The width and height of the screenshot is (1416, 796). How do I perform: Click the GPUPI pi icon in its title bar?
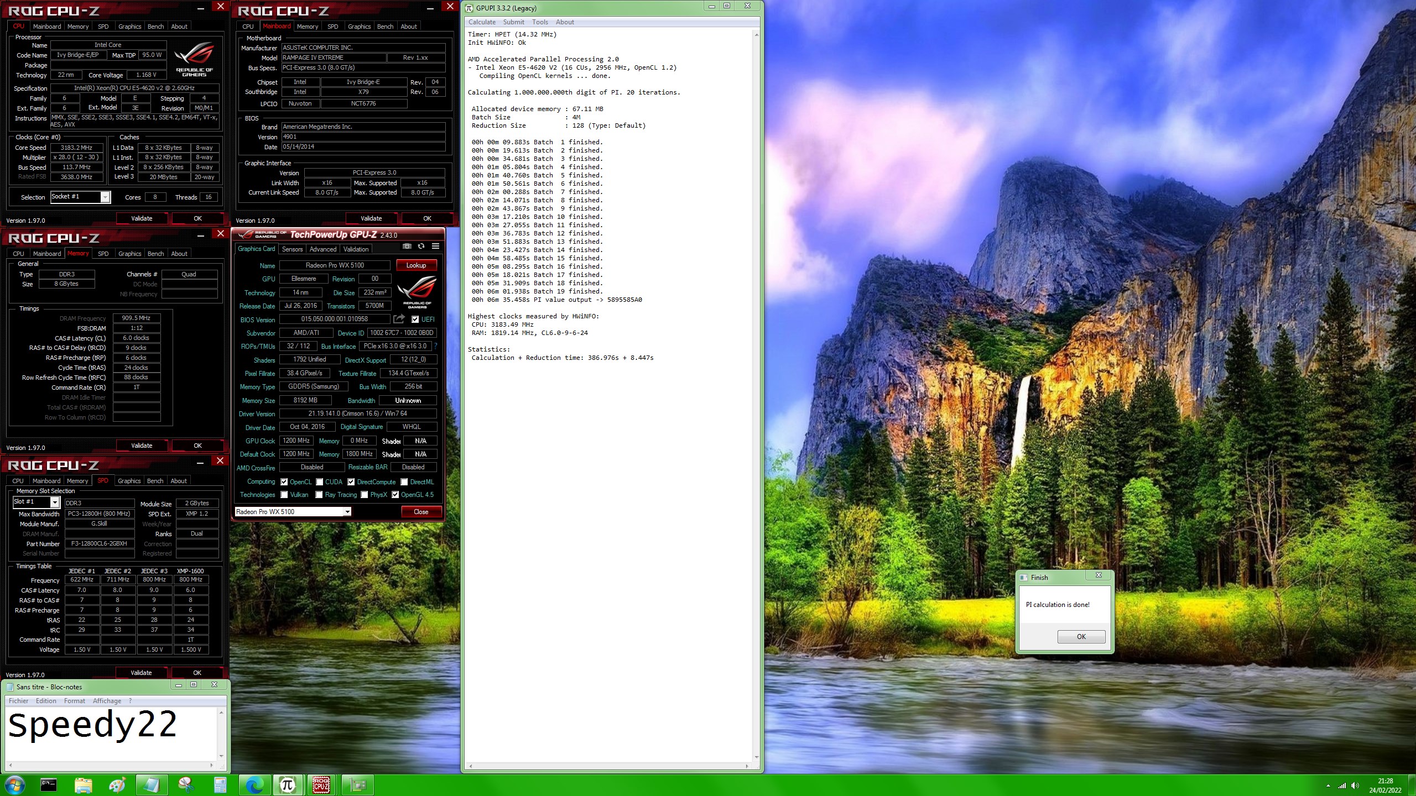pos(469,8)
